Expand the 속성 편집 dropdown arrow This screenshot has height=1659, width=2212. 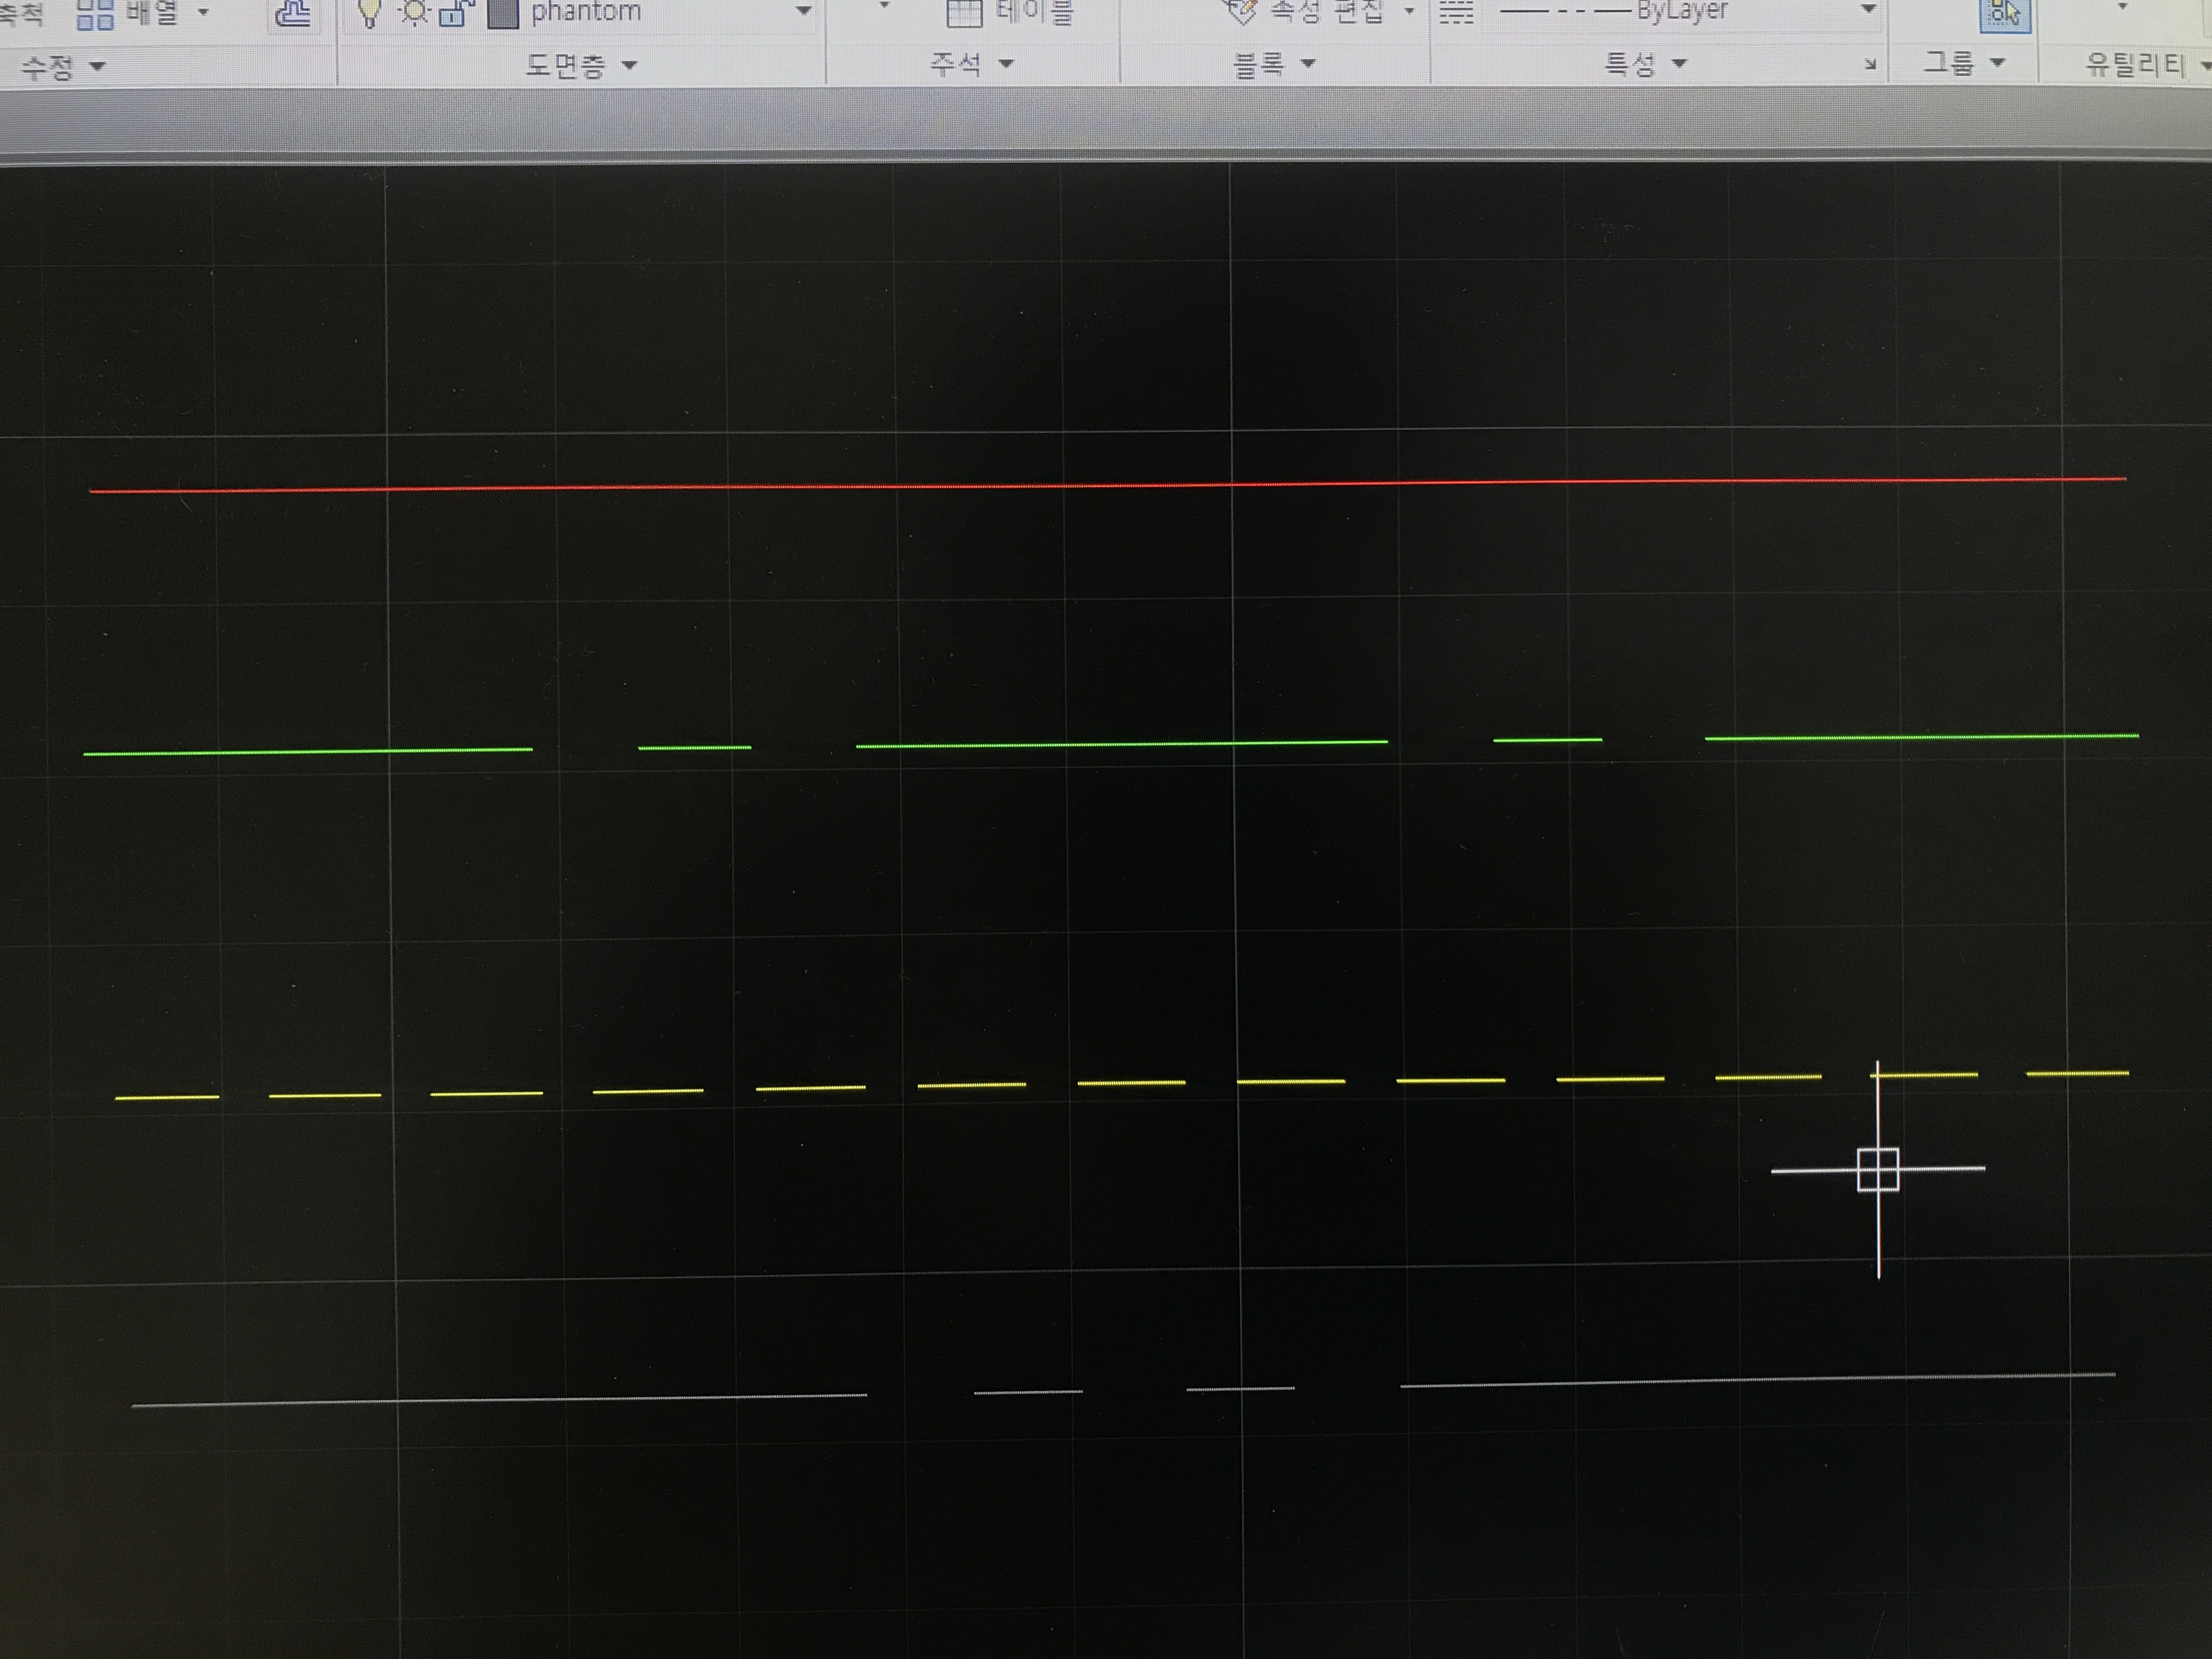click(1409, 11)
